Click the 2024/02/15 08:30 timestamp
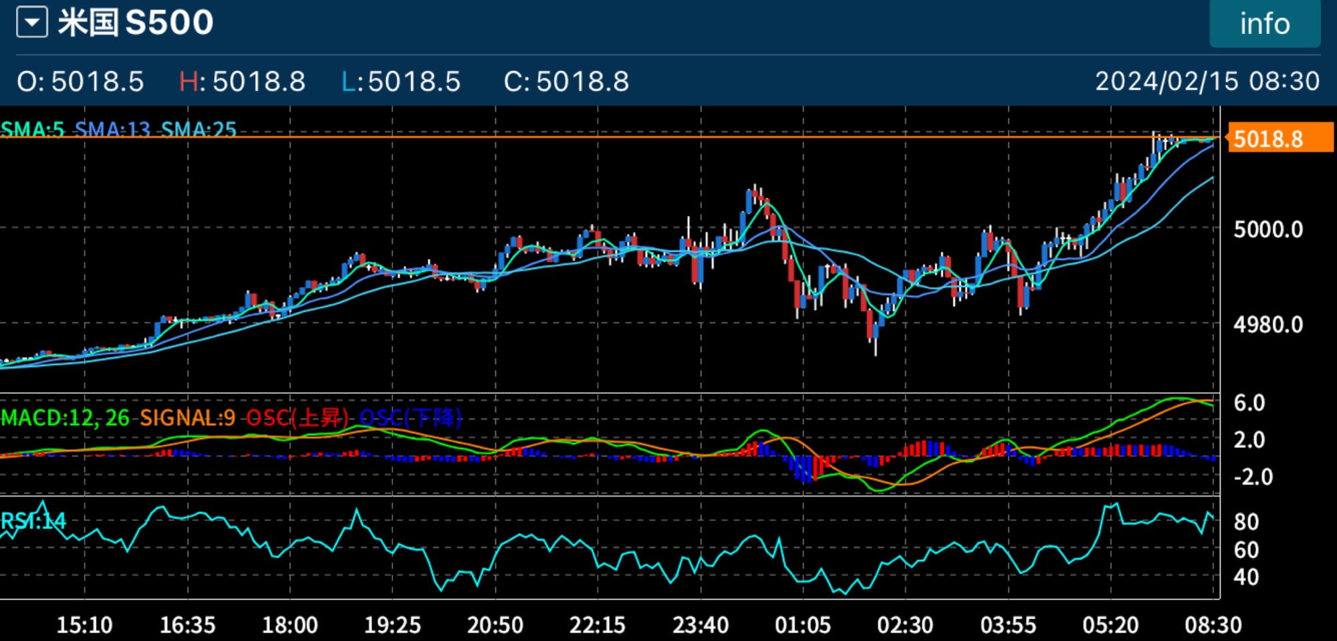 point(1207,82)
